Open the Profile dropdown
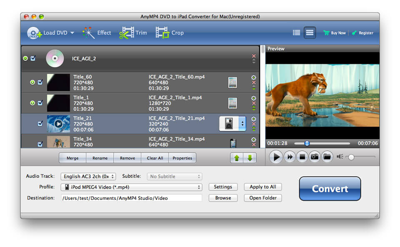 tap(131, 187)
